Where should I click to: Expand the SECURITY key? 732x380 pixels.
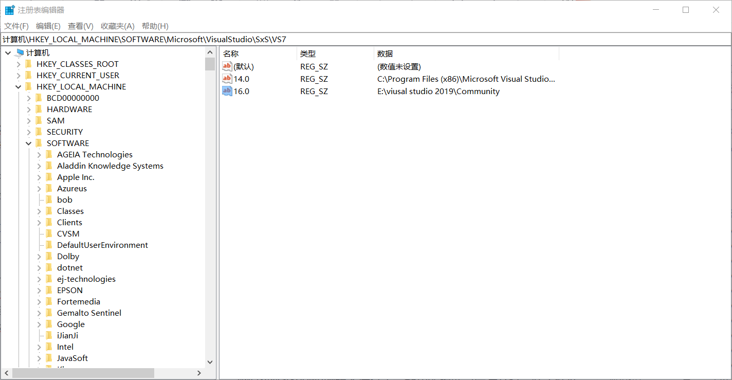click(29, 132)
